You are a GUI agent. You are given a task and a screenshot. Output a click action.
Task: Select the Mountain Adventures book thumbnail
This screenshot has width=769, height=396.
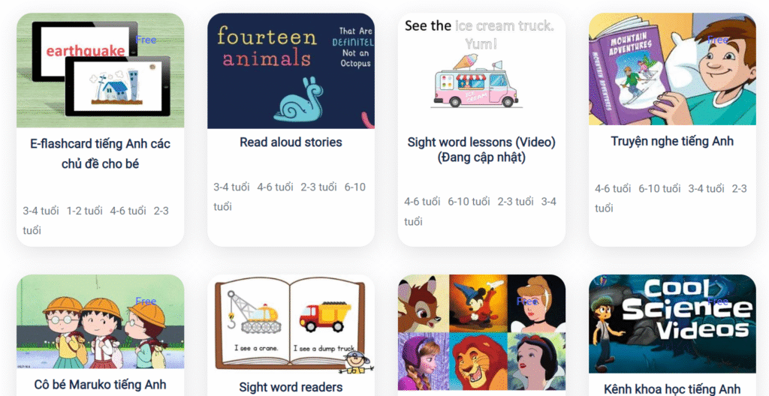(672, 69)
